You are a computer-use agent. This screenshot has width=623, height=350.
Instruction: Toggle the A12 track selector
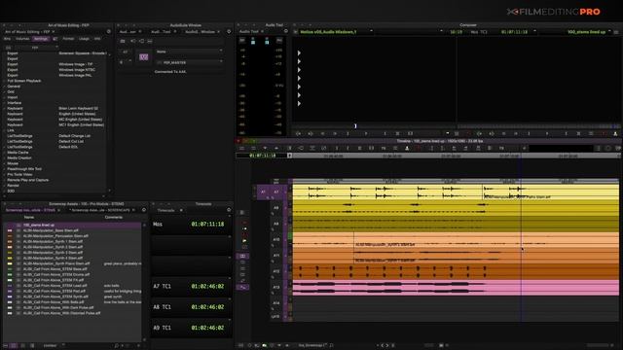tap(276, 271)
